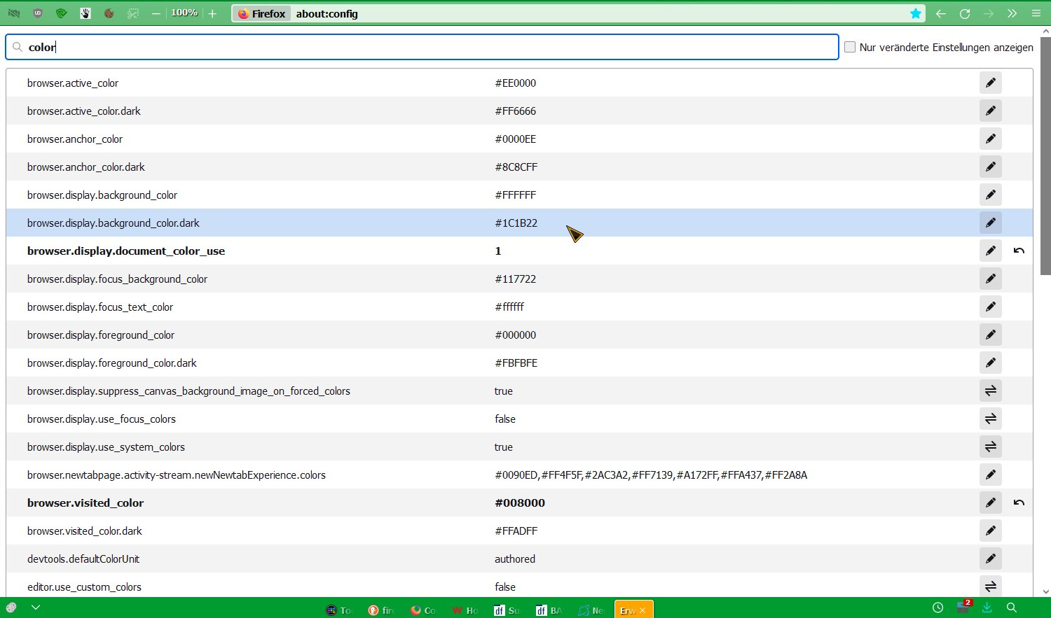Enable 'Nur veränderte Einstellungen anzeigen' checkbox
This screenshot has height=618, width=1051.
(x=850, y=47)
